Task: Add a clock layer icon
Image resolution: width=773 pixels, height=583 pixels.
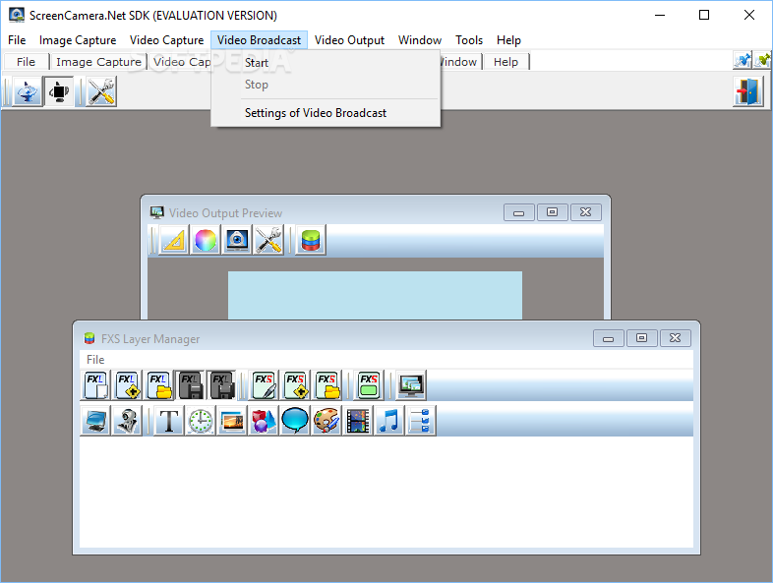Action: point(201,421)
